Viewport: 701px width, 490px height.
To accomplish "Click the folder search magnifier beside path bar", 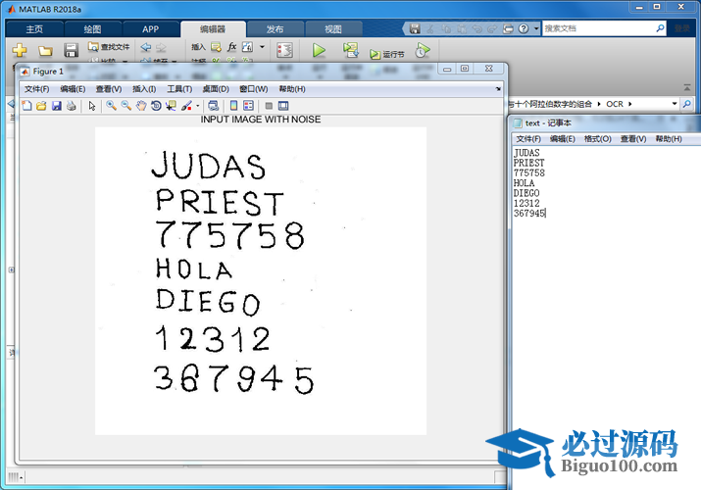I will (686, 104).
